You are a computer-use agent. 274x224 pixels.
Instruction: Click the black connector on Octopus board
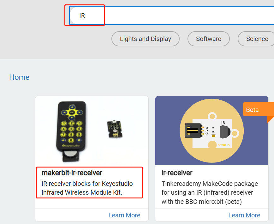194,131
